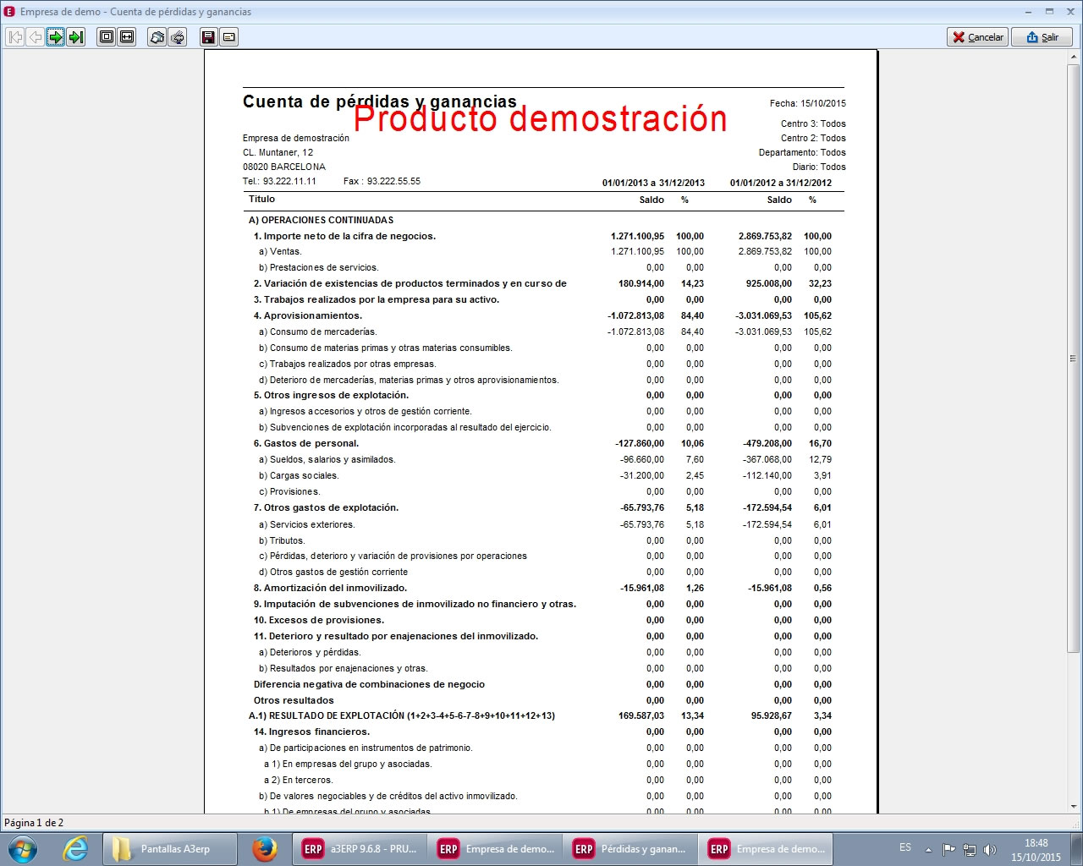
Task: Click 'Departamento: Todos' text
Action: 802,152
